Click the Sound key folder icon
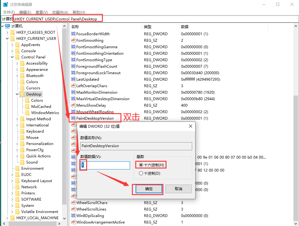299x226 pixels. (22, 162)
